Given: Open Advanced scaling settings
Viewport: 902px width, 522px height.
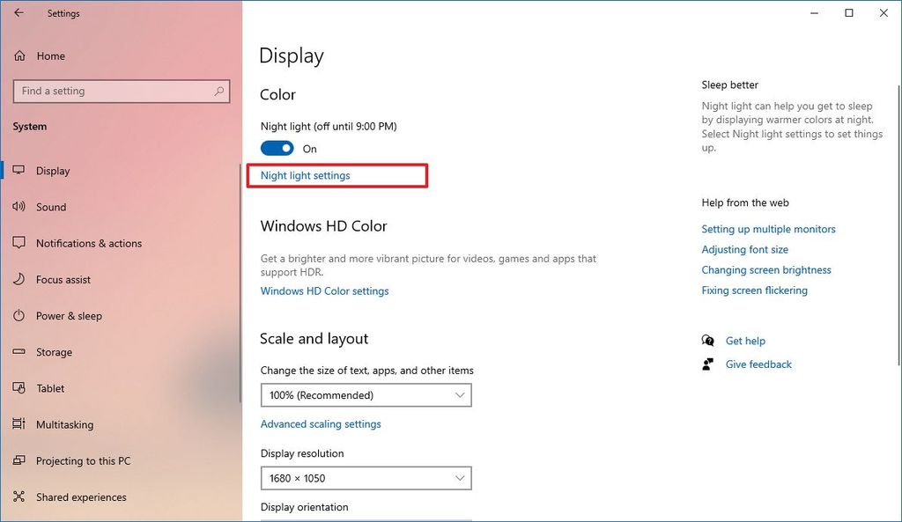Looking at the screenshot, I should pyautogui.click(x=321, y=423).
